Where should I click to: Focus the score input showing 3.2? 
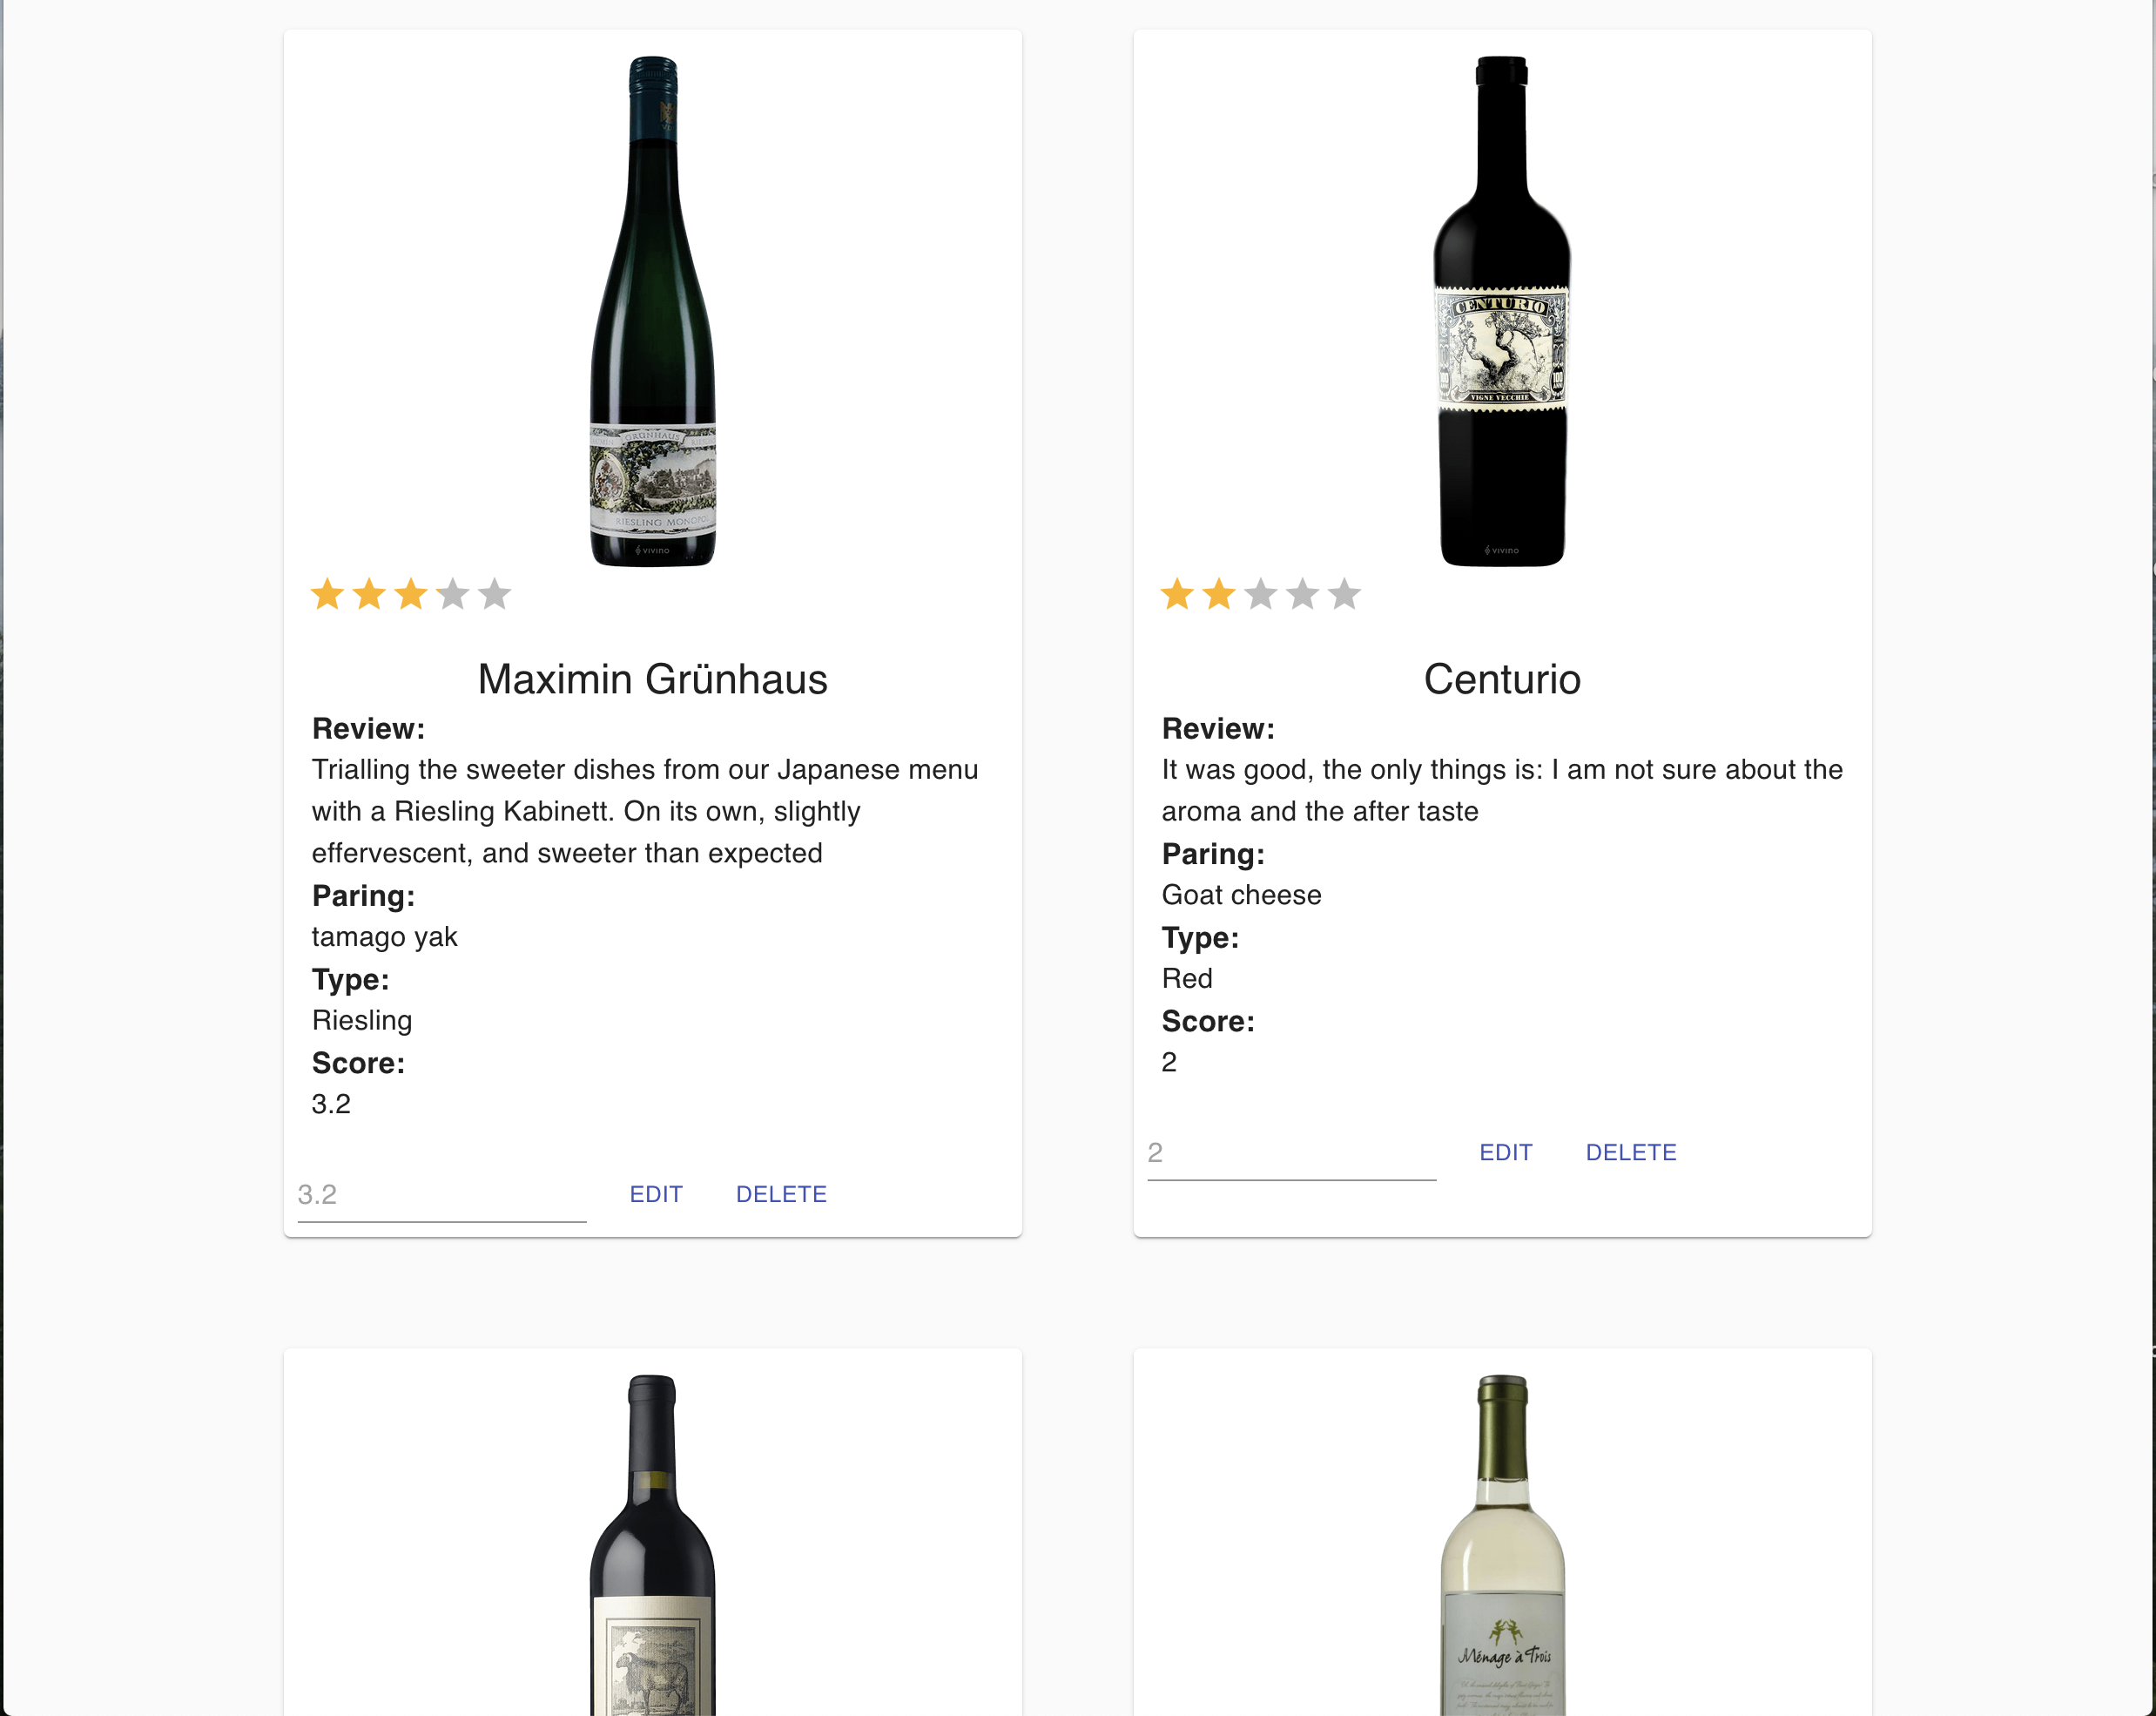point(441,1195)
